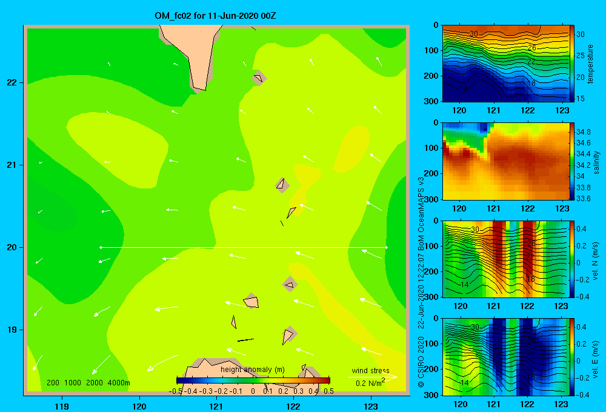606x412 pixels.
Task: Select the salinity color scale bar
Action: [572, 161]
